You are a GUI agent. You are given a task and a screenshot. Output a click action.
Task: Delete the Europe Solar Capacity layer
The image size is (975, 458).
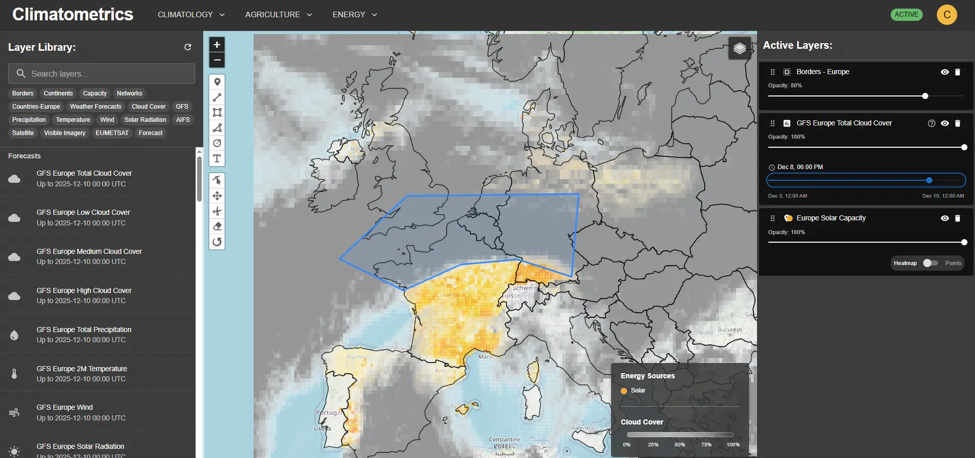point(957,218)
